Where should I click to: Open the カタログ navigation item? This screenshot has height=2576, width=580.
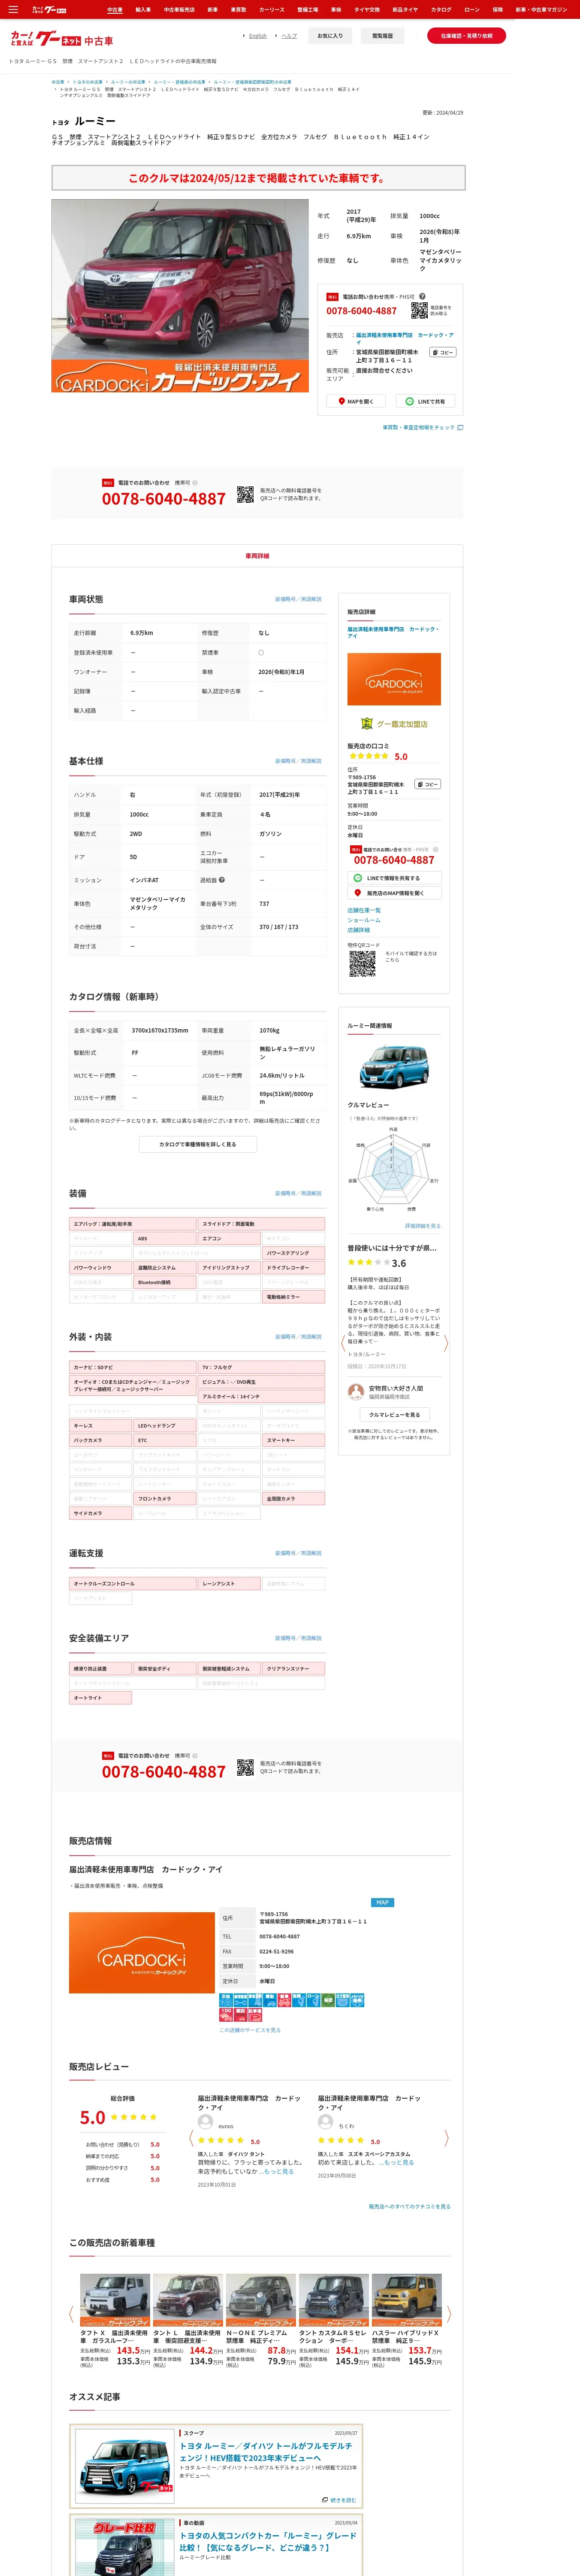click(x=441, y=9)
